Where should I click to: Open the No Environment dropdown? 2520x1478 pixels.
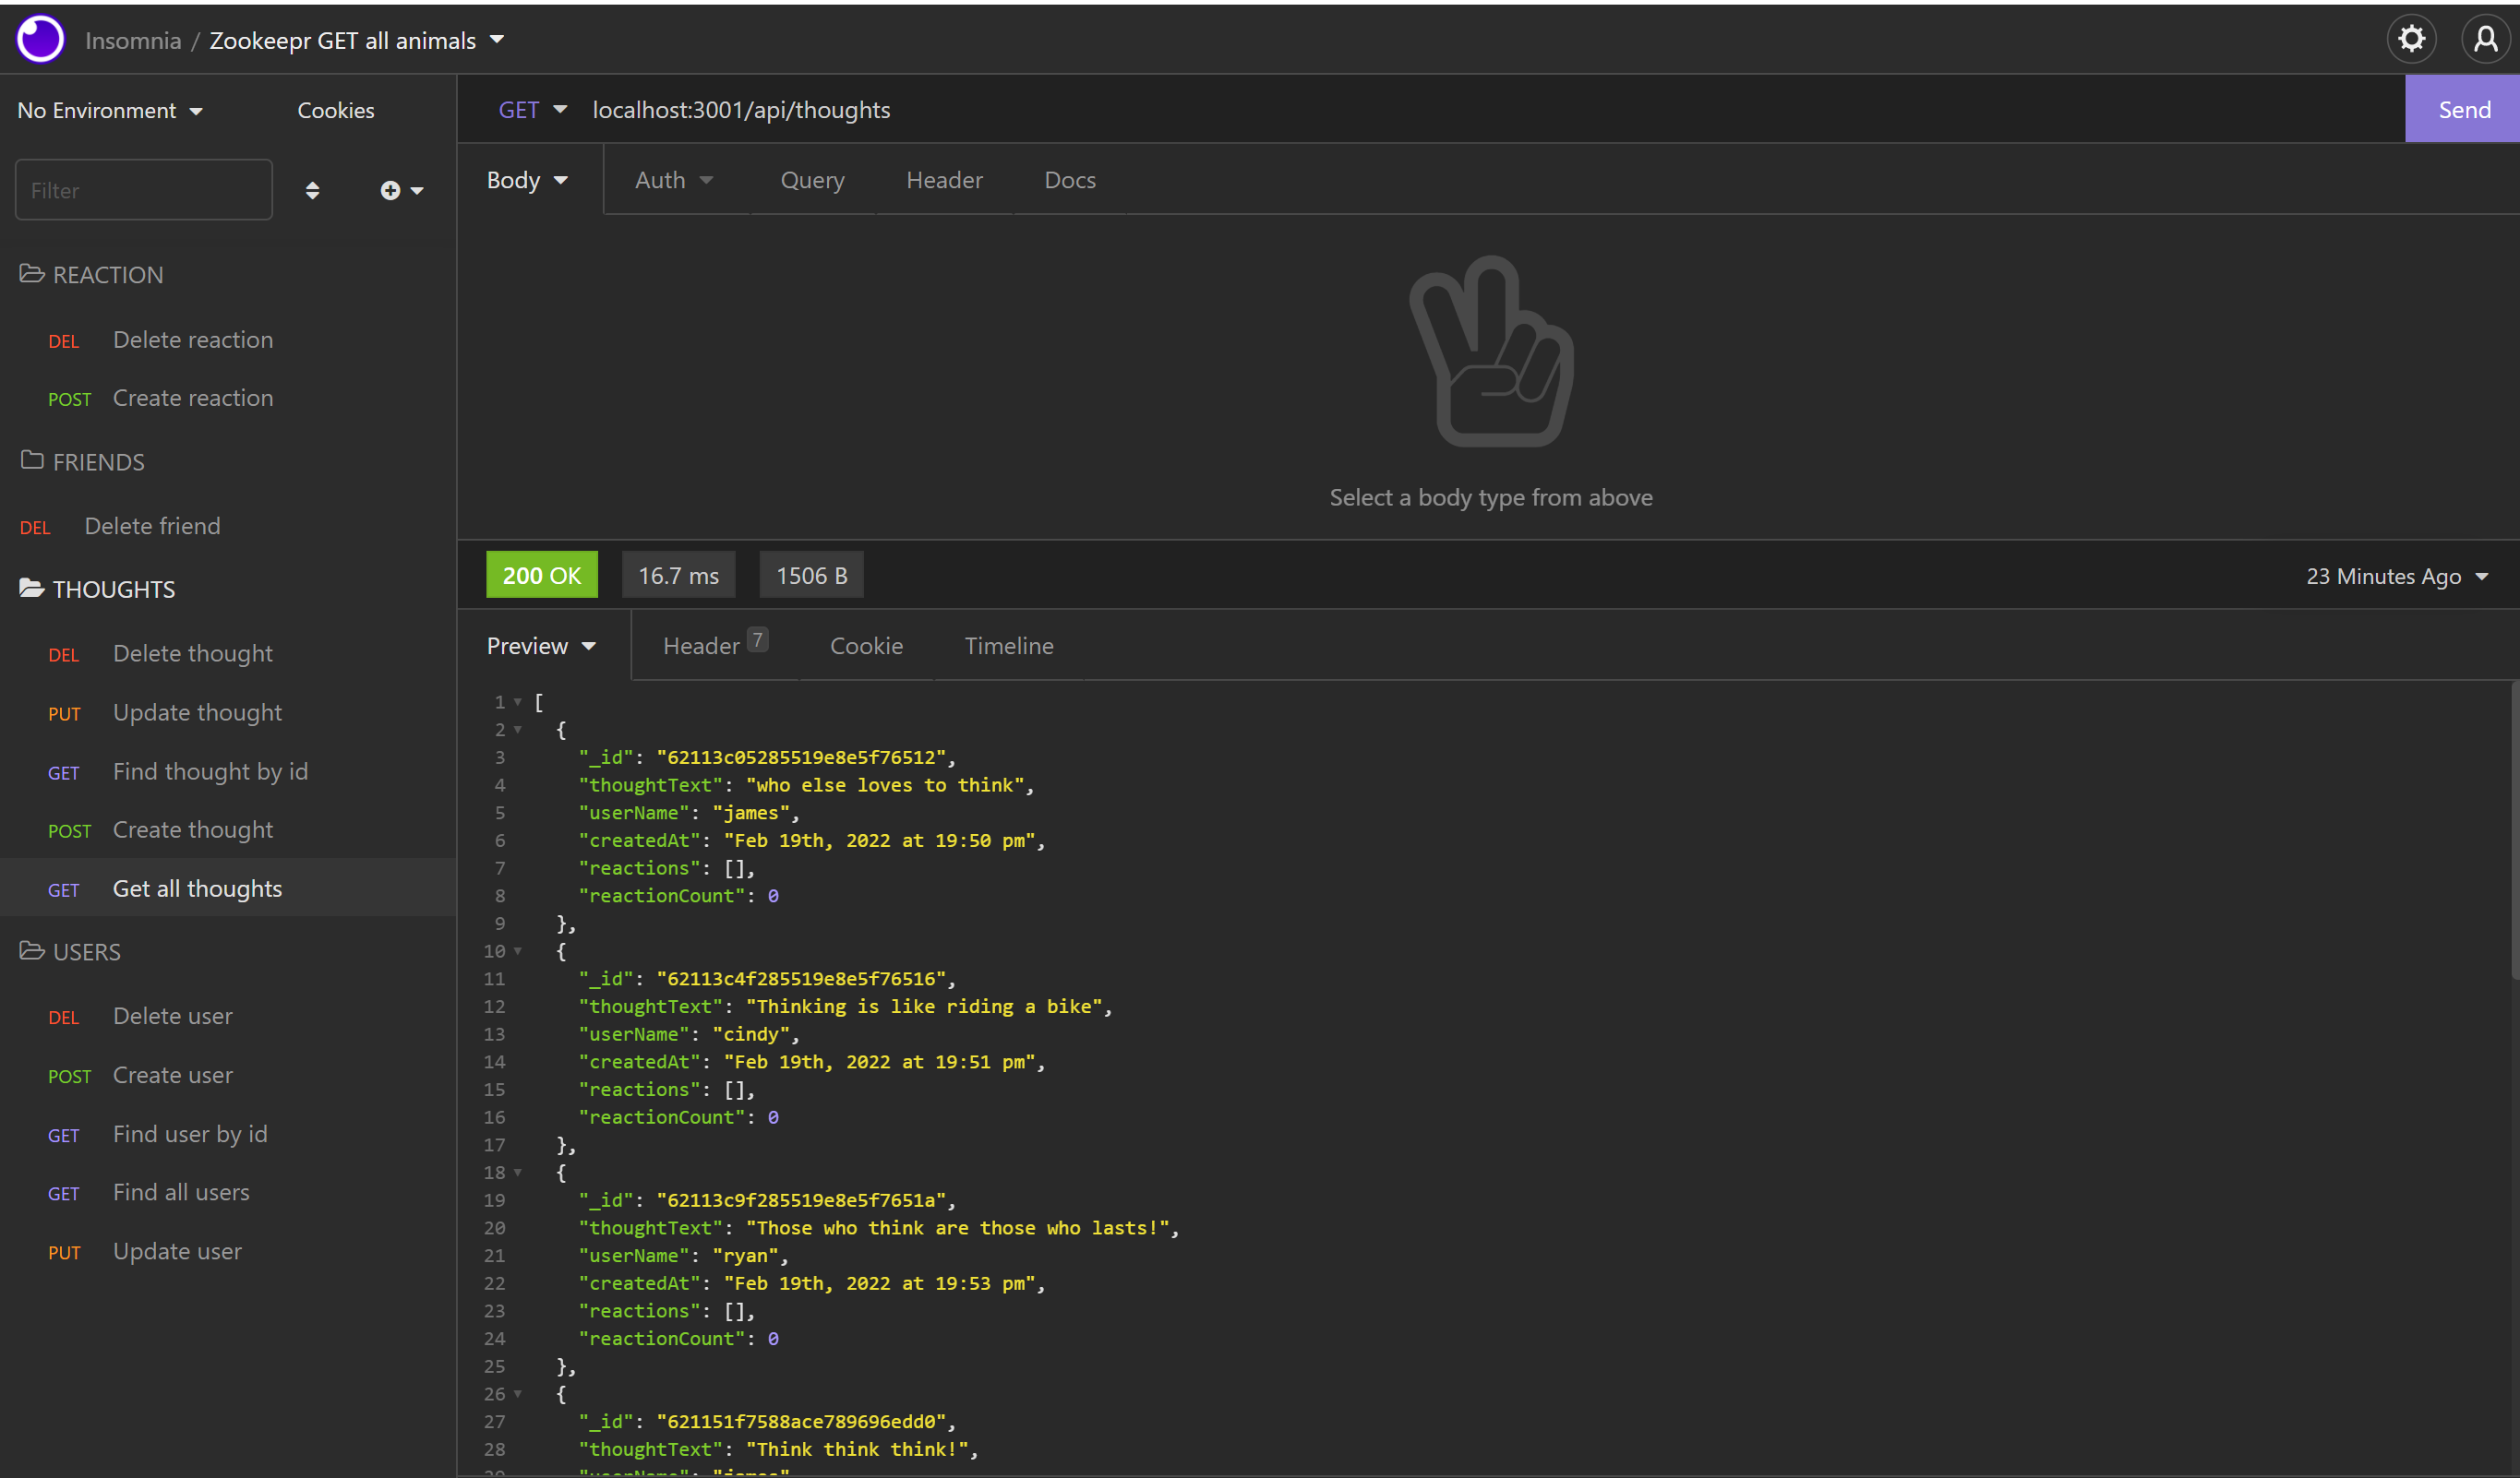pos(110,110)
